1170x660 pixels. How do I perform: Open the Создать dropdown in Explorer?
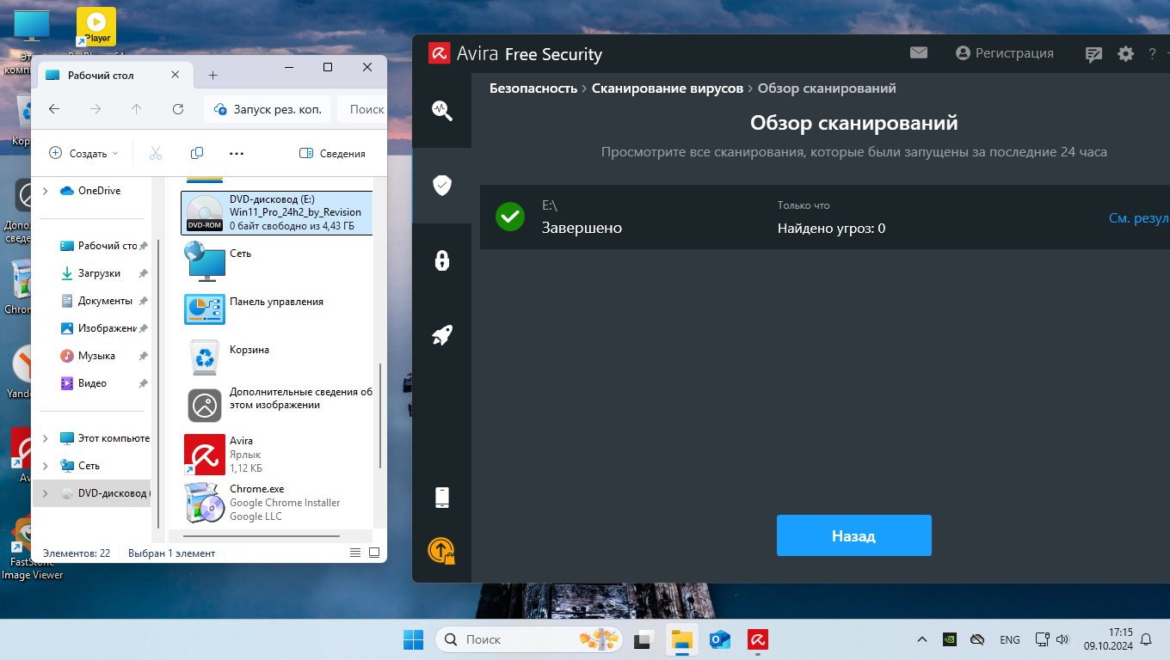(84, 154)
